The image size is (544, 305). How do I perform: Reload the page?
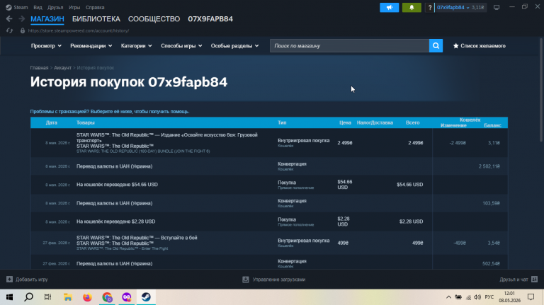click(x=9, y=30)
